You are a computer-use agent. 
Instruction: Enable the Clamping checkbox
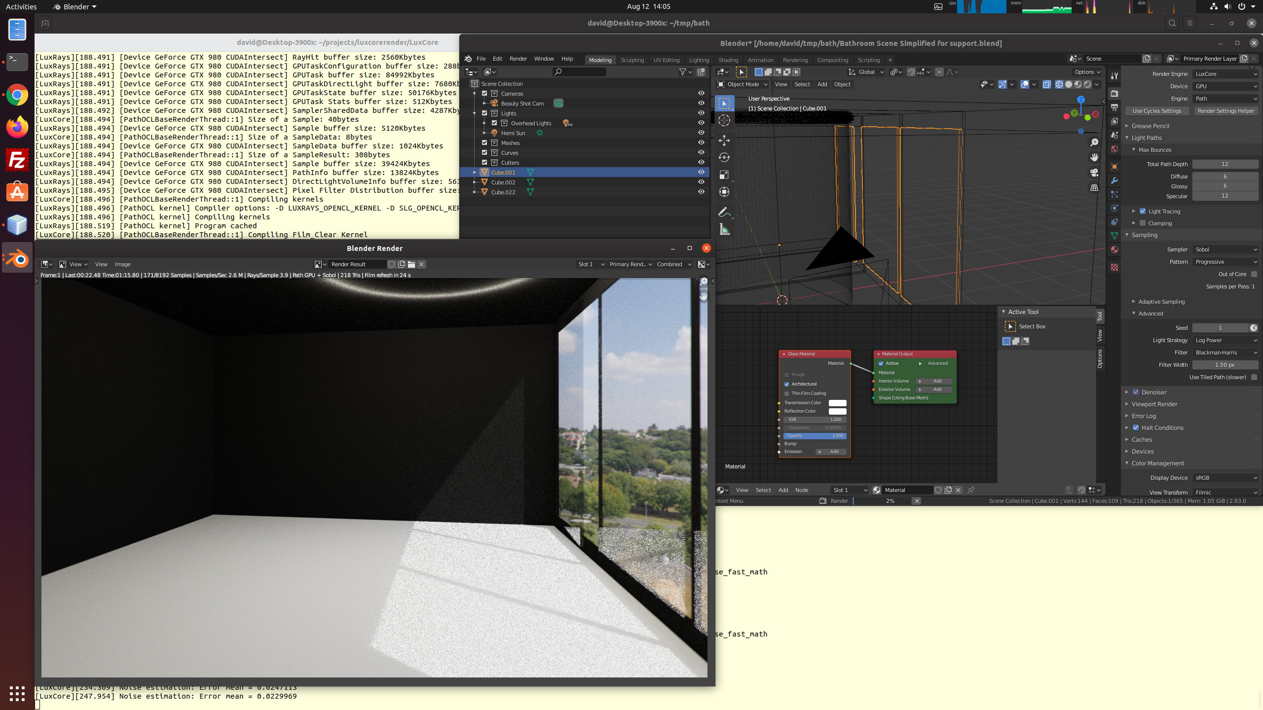pos(1143,223)
